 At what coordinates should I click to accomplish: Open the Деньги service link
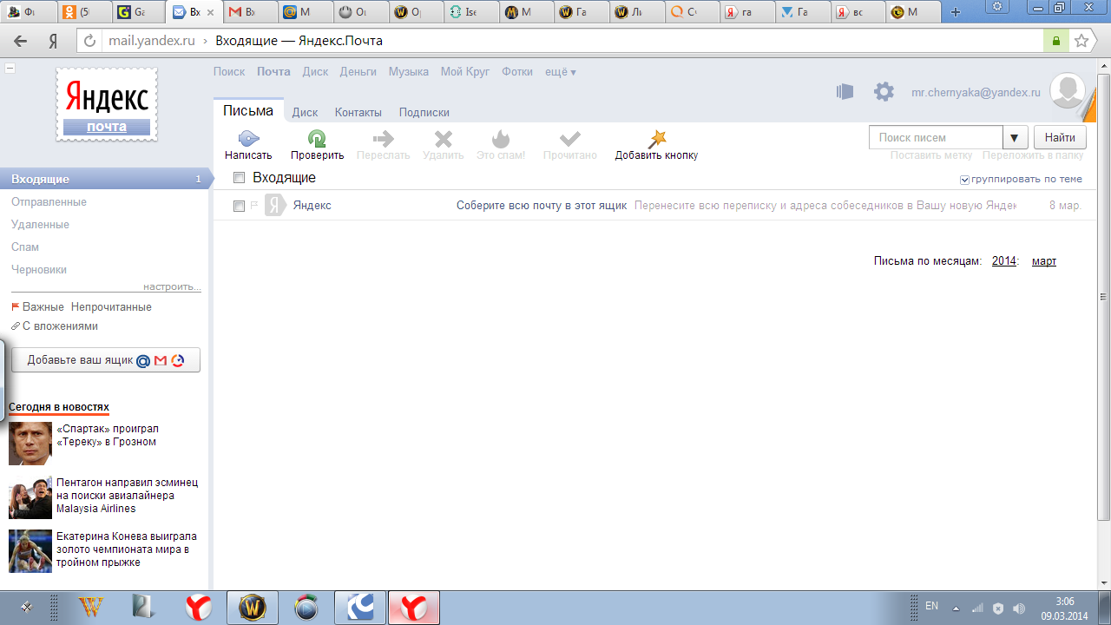click(x=358, y=72)
